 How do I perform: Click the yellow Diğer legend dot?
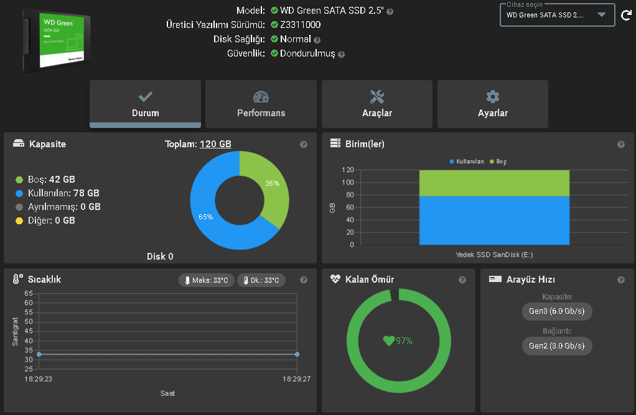pyautogui.click(x=19, y=221)
